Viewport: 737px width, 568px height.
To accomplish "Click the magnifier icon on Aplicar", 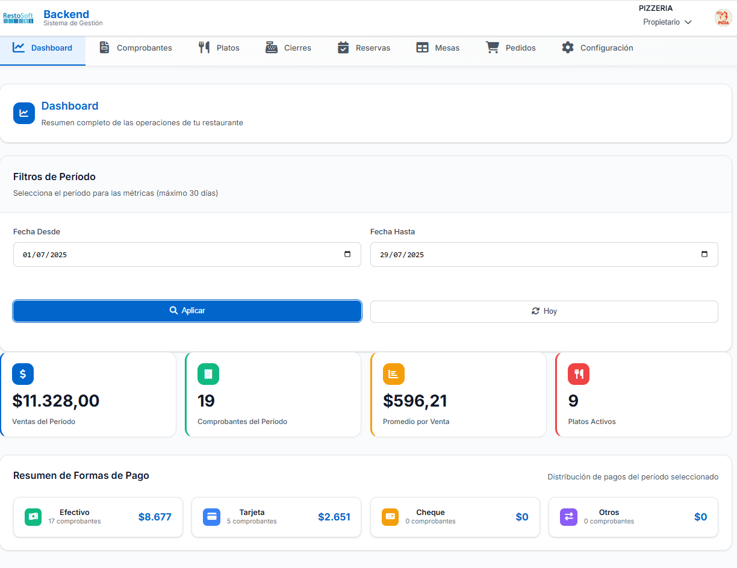I will (173, 311).
